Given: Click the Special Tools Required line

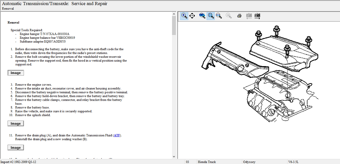Looking at the screenshot, I should [x=27, y=30].
